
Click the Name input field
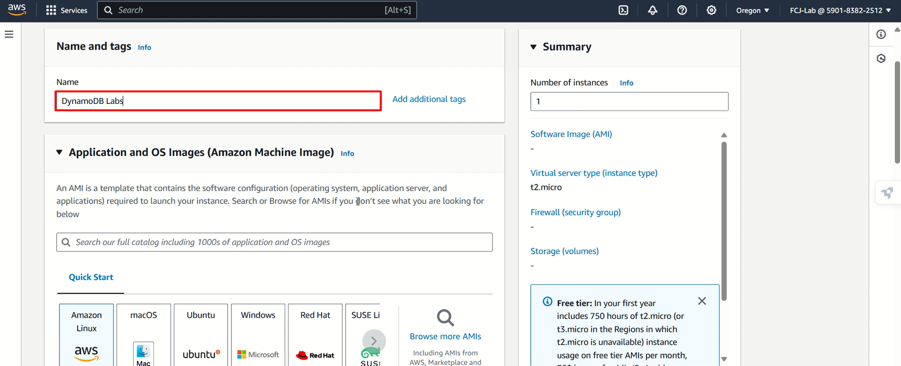218,101
